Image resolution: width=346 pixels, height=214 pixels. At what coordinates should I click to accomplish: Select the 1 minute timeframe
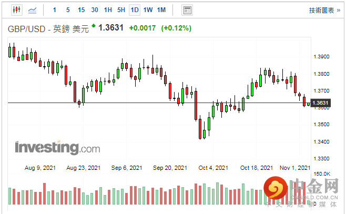(55, 9)
